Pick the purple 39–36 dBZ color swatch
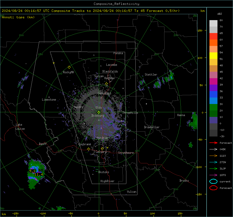233x217 pixels. pos(213,88)
